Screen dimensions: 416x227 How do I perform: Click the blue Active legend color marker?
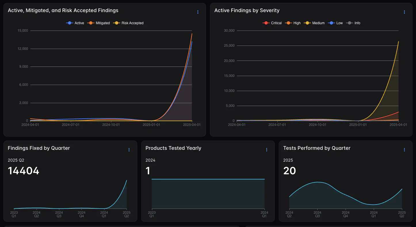pos(69,23)
